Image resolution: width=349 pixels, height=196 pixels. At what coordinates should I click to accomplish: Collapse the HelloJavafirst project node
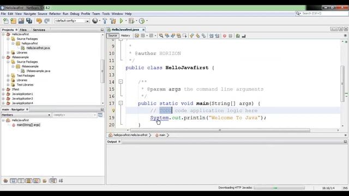coord(3,34)
